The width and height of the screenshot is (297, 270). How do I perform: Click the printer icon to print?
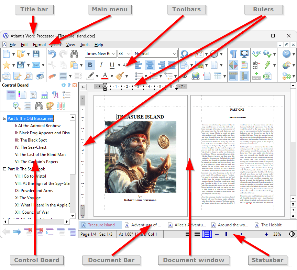point(40,76)
